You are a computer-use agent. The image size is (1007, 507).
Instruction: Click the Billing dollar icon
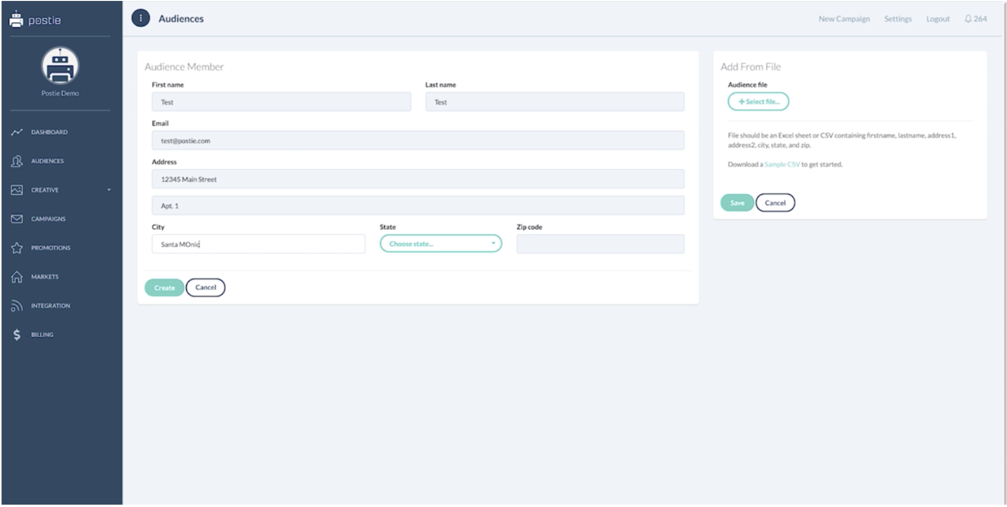tap(17, 335)
